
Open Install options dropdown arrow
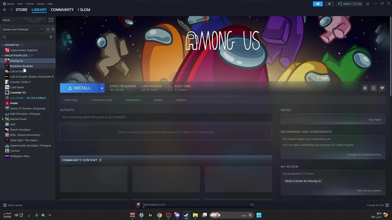pos(102,88)
